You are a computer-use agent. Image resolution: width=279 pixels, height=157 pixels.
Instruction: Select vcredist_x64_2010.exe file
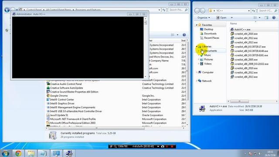click(244, 34)
